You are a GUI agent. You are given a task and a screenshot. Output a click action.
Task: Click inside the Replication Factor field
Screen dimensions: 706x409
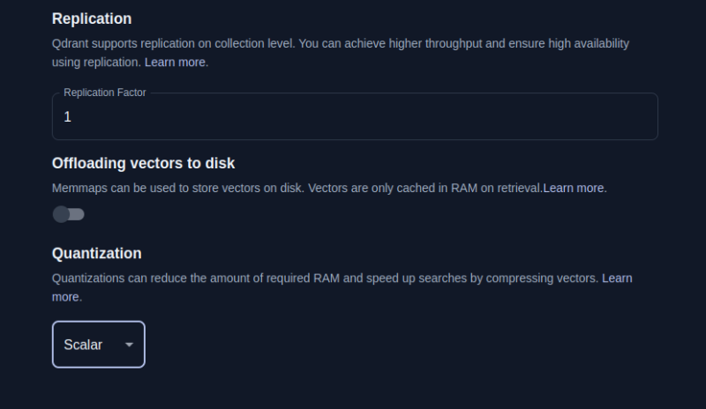(x=353, y=116)
